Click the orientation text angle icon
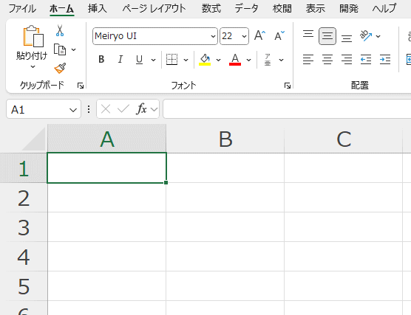Image resolution: width=411 pixels, height=315 pixels. (366, 35)
